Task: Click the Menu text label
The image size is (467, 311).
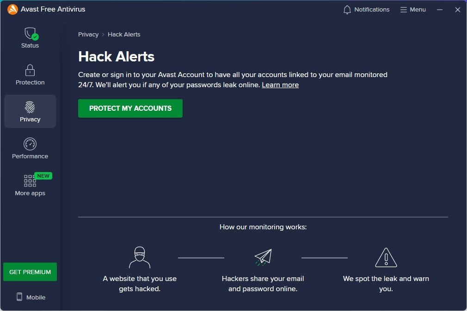Action: [418, 10]
